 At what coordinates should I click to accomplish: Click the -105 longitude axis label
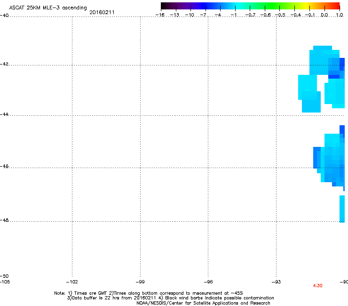tap(5, 282)
